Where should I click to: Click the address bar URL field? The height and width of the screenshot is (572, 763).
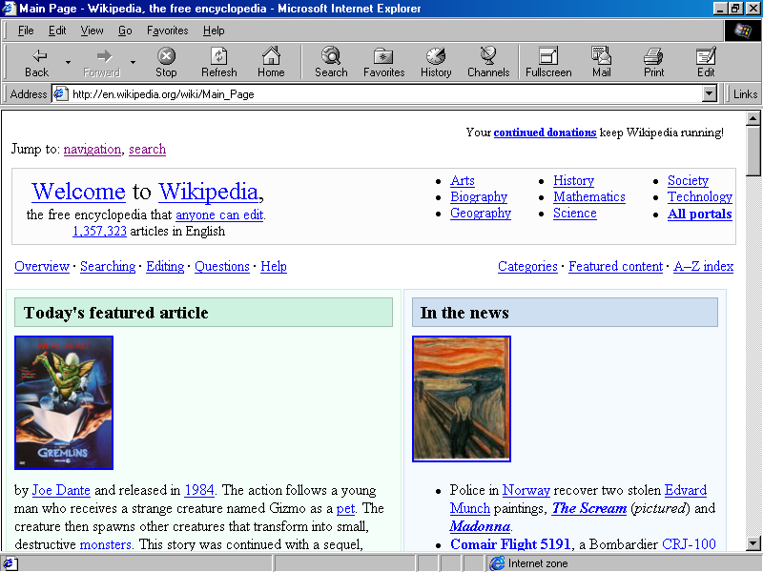click(384, 93)
